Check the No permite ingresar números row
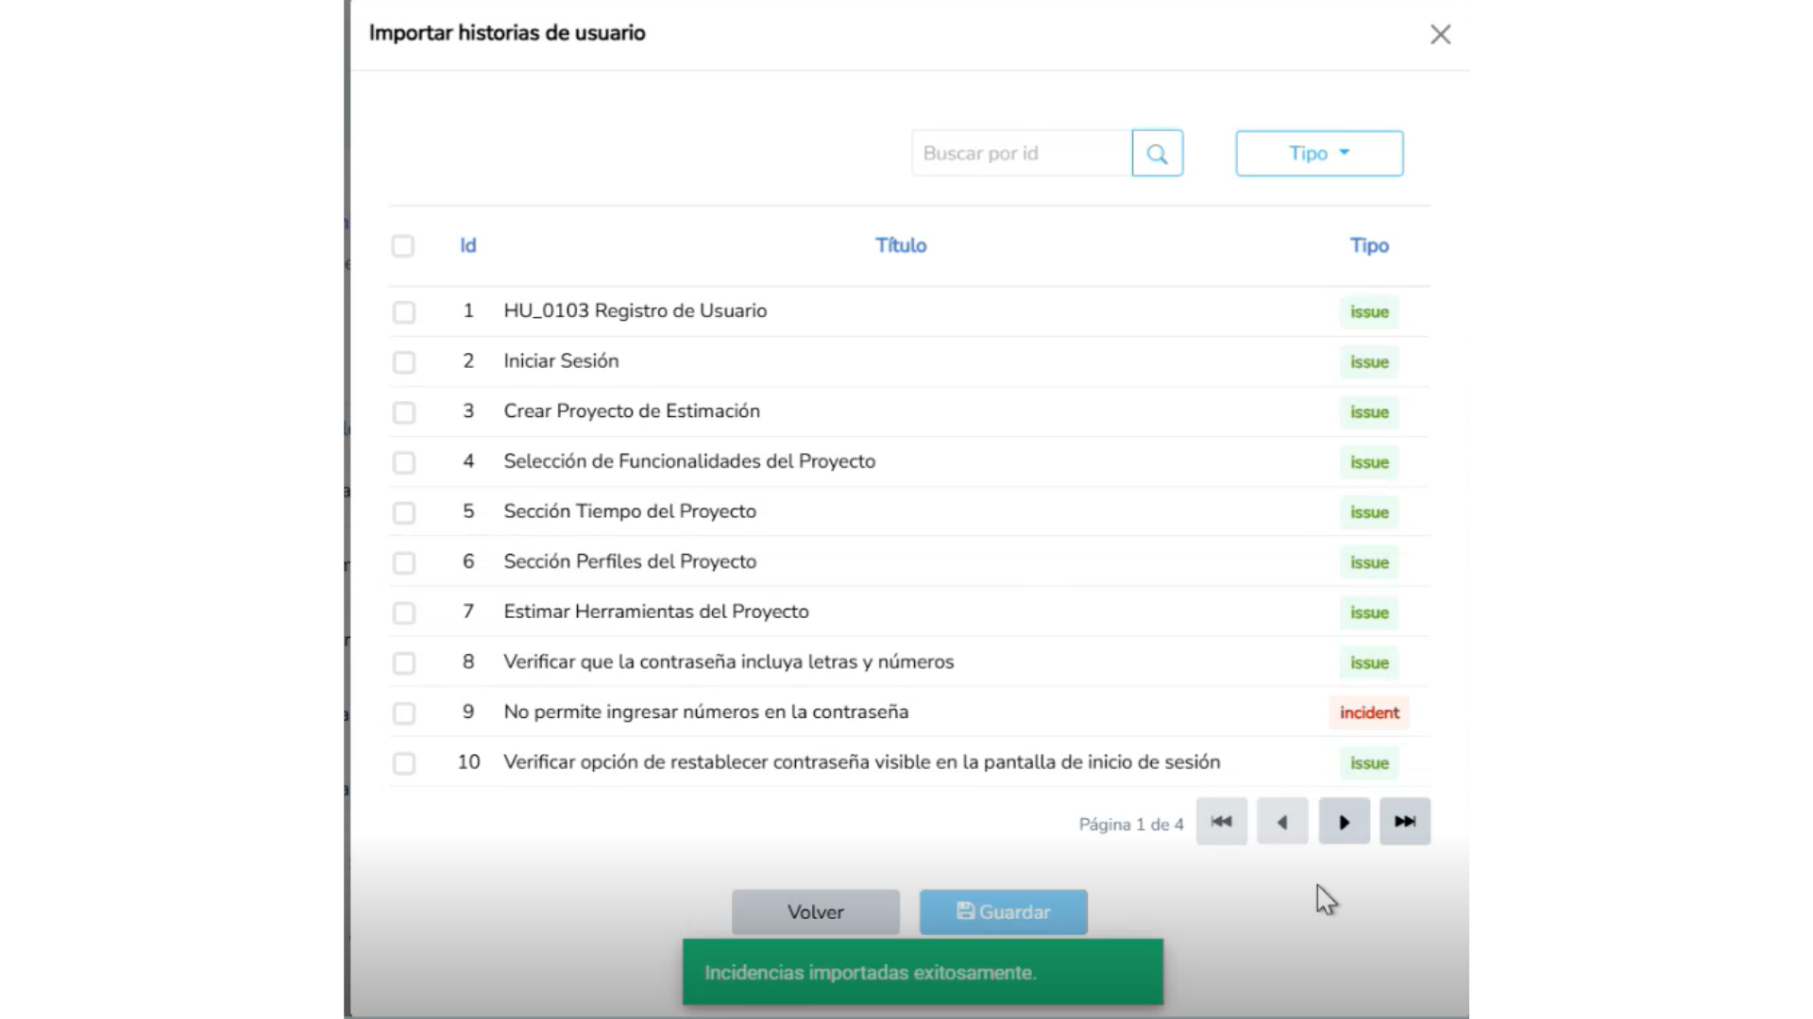Screen dimensions: 1813x1019 tap(404, 713)
